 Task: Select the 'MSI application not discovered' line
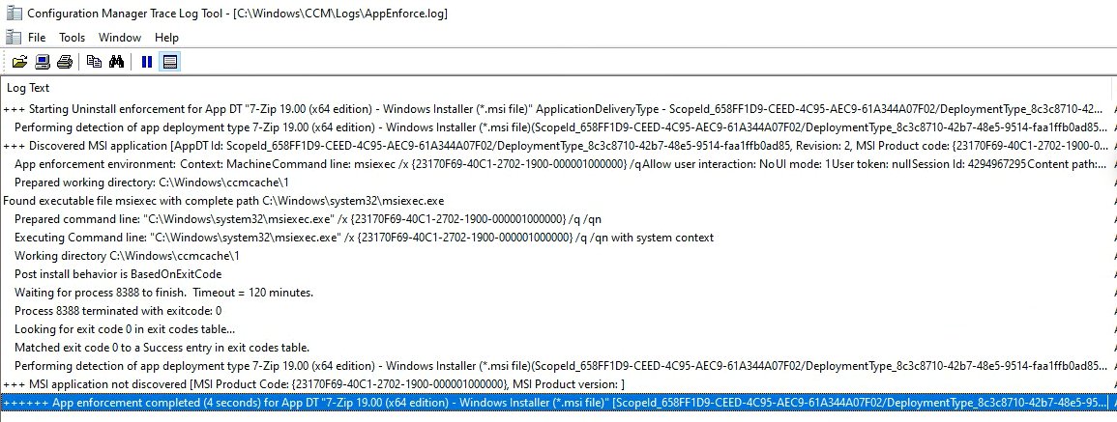(x=556, y=384)
